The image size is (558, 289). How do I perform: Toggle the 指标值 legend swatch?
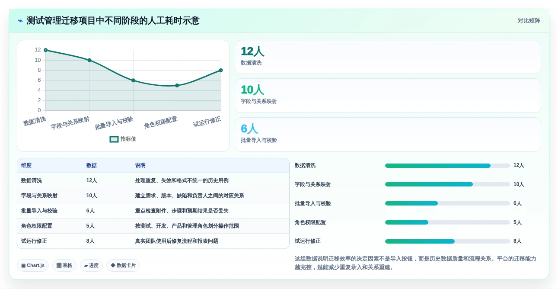114,139
